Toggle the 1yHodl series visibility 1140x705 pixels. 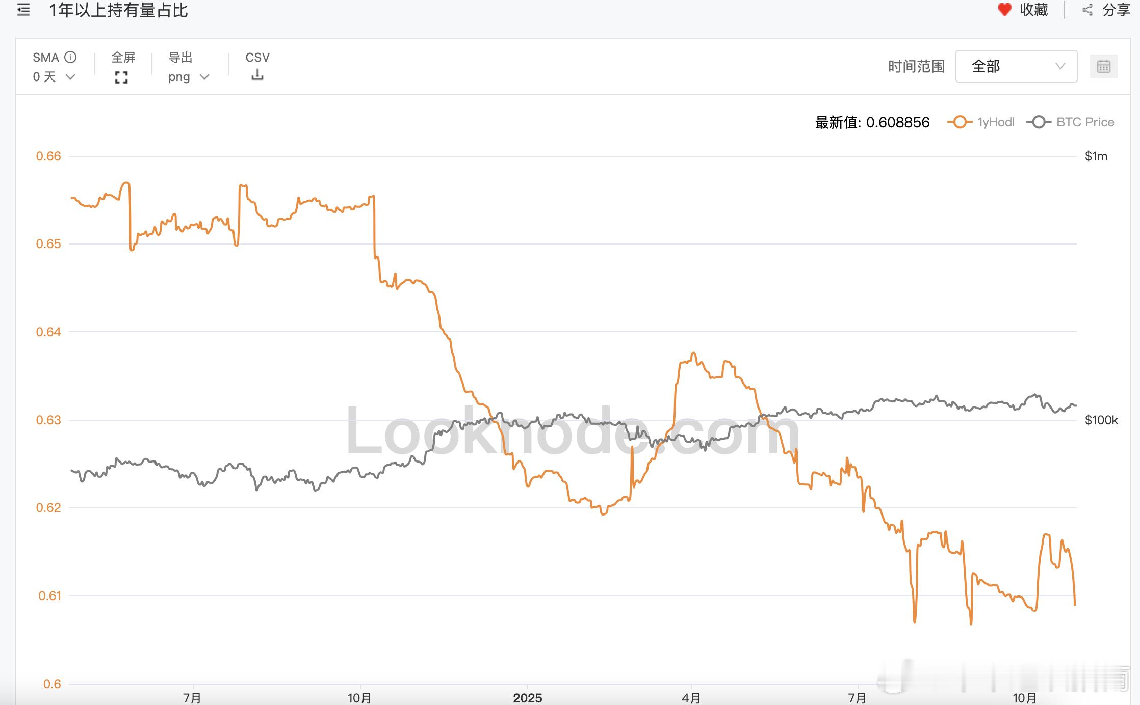996,122
